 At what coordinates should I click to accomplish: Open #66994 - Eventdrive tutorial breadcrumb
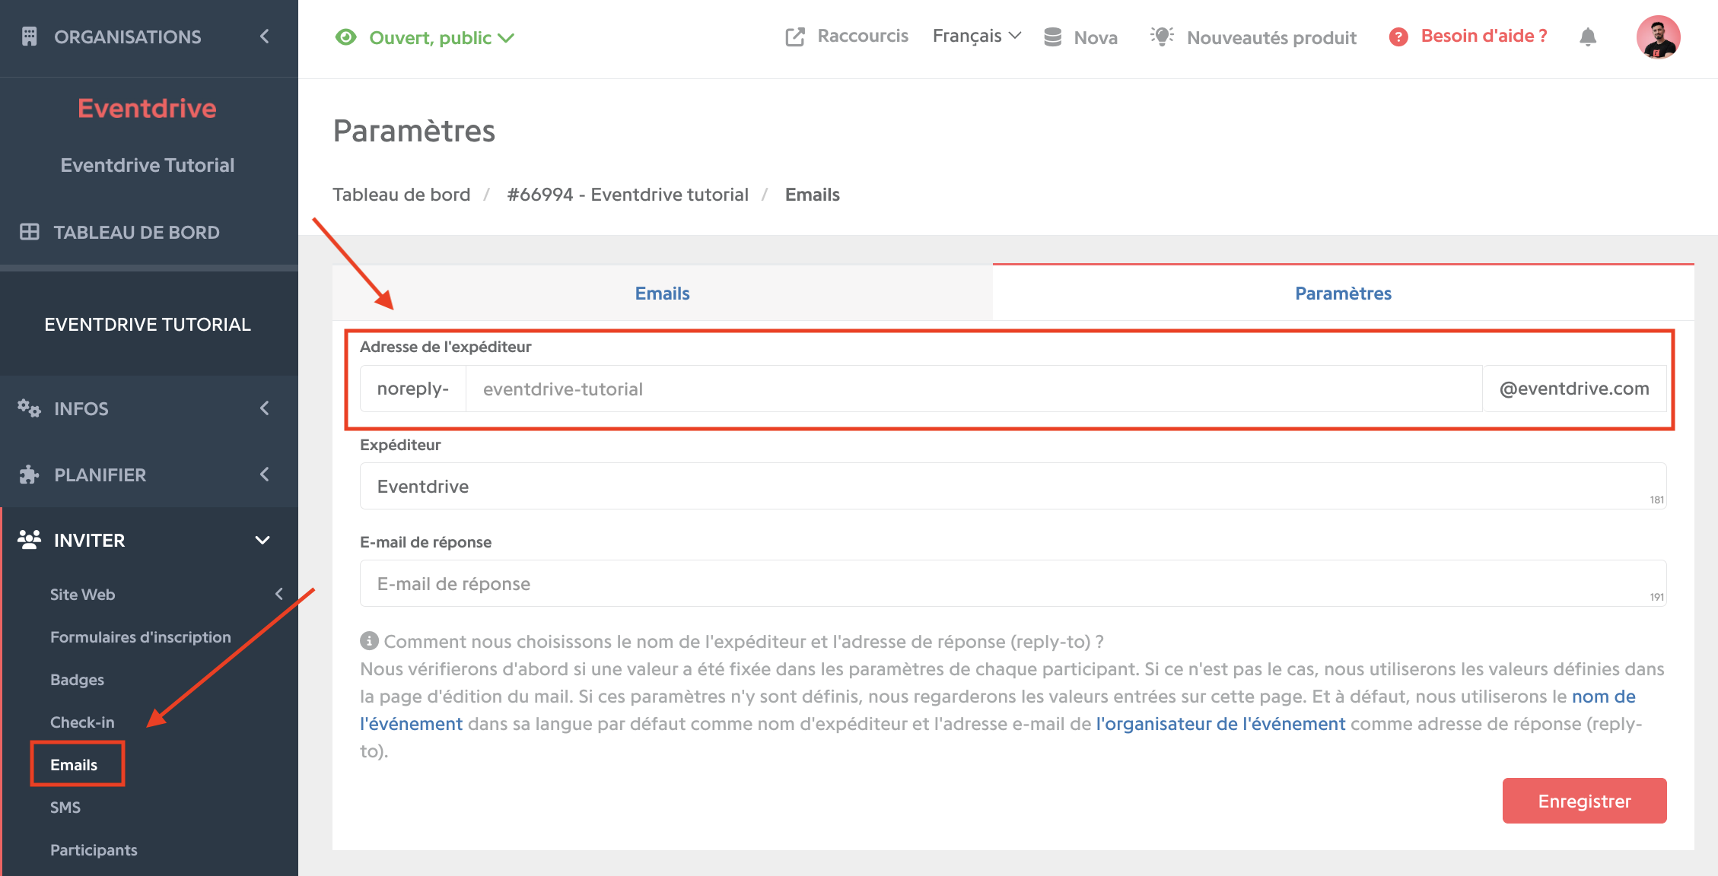click(628, 195)
